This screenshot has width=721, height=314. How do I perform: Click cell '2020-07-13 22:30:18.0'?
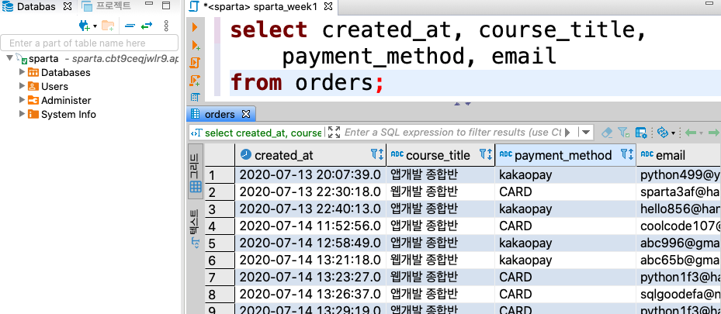coord(310,192)
